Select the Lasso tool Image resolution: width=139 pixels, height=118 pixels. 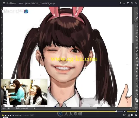pos(137,33)
